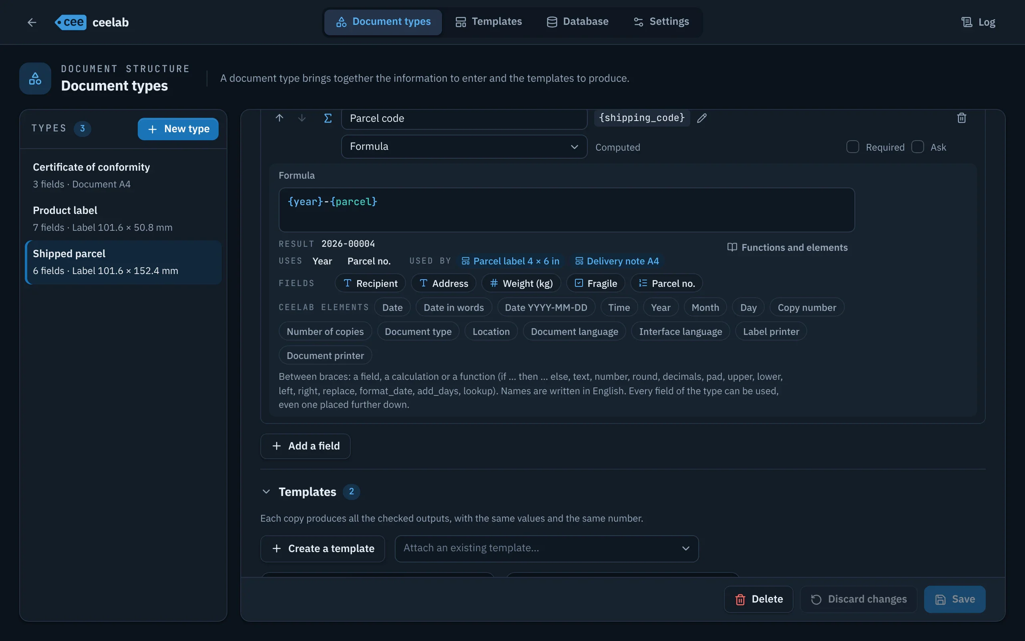Collapse the Templates section chevron
Image resolution: width=1025 pixels, height=641 pixels.
pyautogui.click(x=266, y=492)
